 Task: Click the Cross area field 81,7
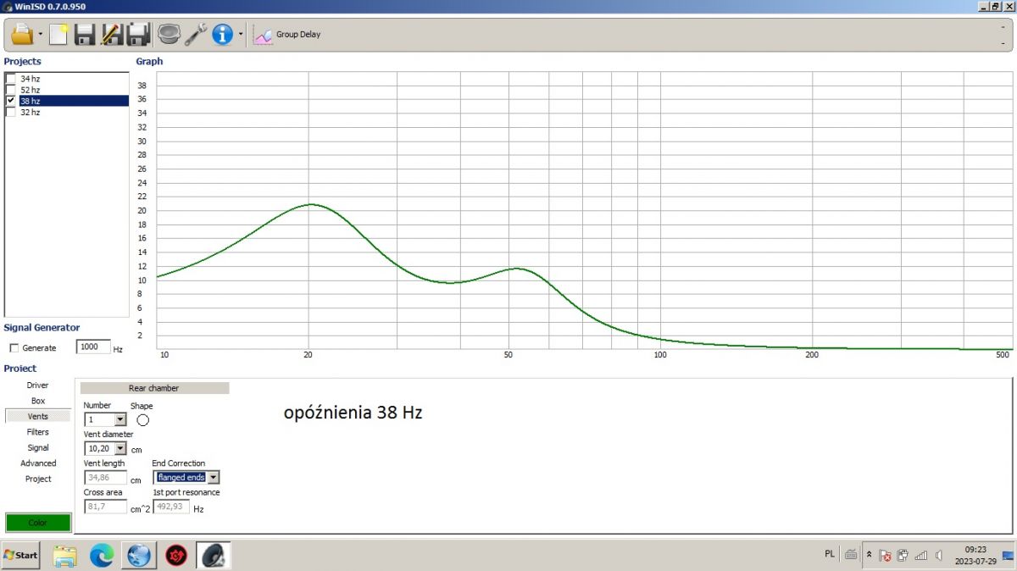(x=105, y=507)
